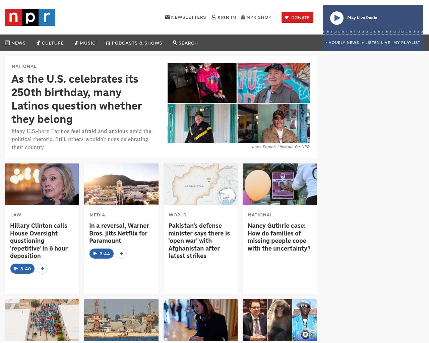The image size is (429, 343).
Task: Play the 3:44 Warner Bros. audio
Action: [x=102, y=254]
